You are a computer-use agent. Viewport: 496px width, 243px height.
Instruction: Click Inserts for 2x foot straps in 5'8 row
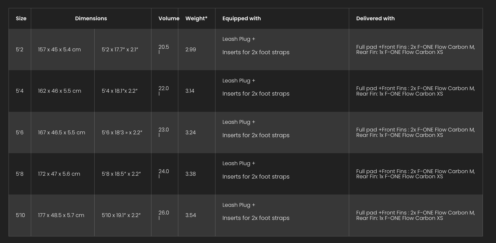pyautogui.click(x=256, y=177)
